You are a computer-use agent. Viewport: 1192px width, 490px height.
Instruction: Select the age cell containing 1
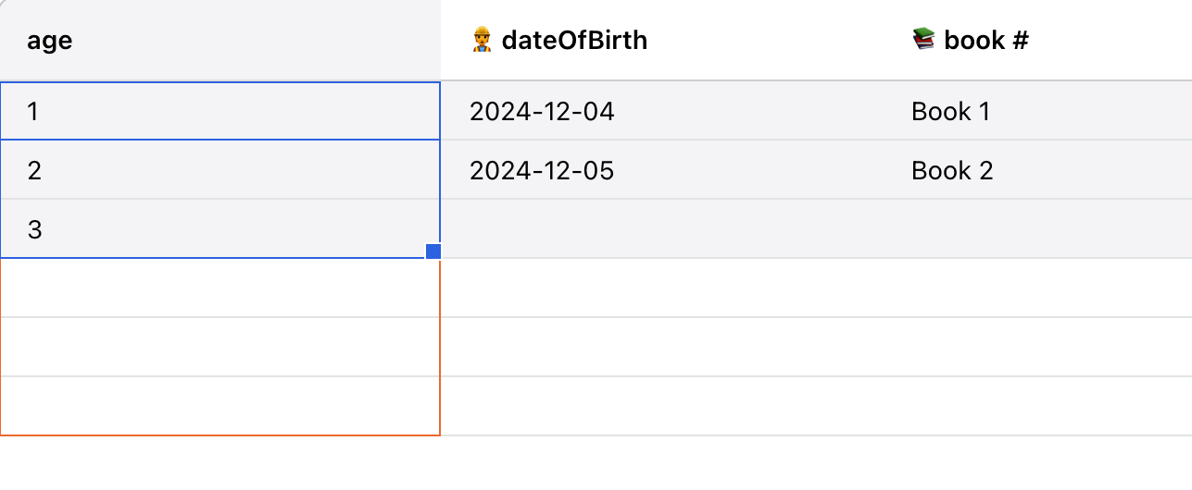(220, 112)
